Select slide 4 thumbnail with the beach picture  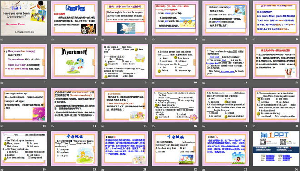pos(175,18)
